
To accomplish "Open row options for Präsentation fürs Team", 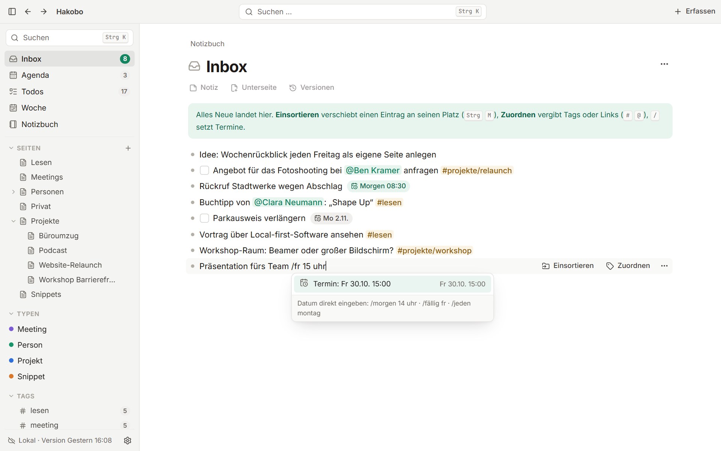I will pos(664,266).
